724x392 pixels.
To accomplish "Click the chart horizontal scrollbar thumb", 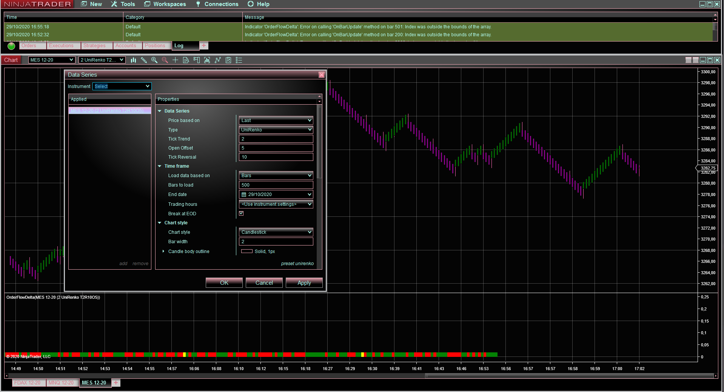I will tap(569, 376).
